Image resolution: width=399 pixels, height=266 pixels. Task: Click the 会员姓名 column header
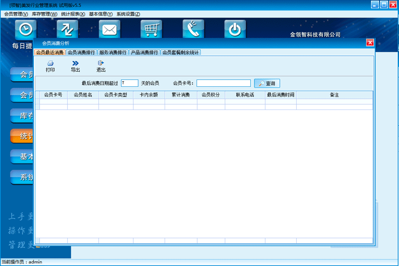click(83, 95)
